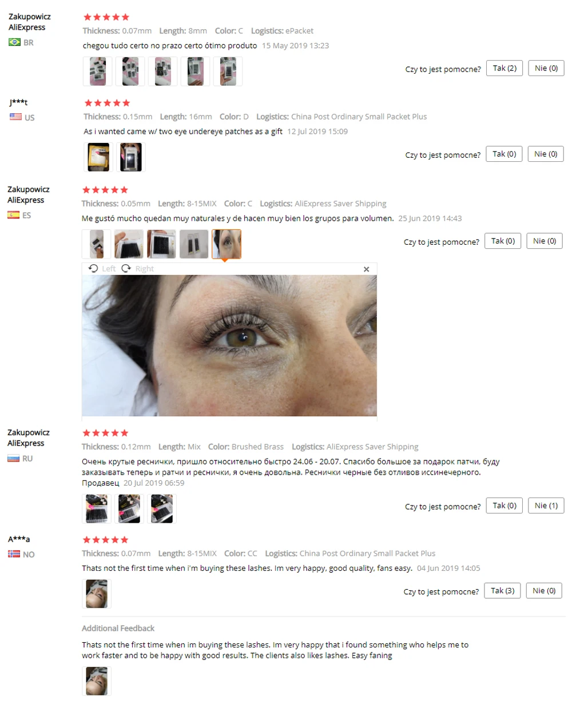
Task: Rotate the enlarged photo left
Action: pos(102,269)
